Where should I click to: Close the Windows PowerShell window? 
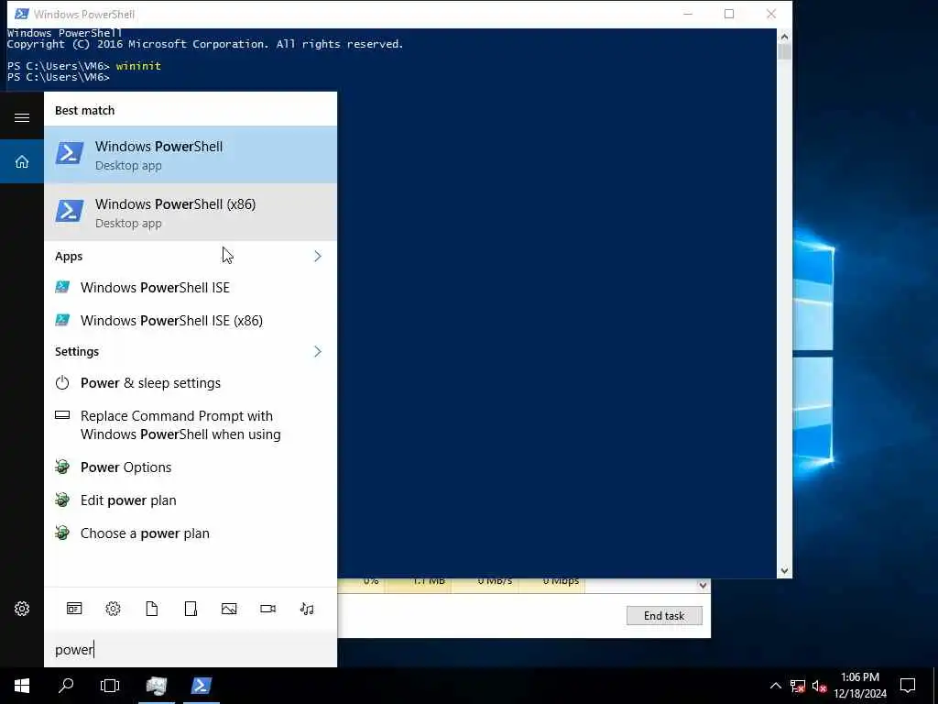tap(771, 14)
